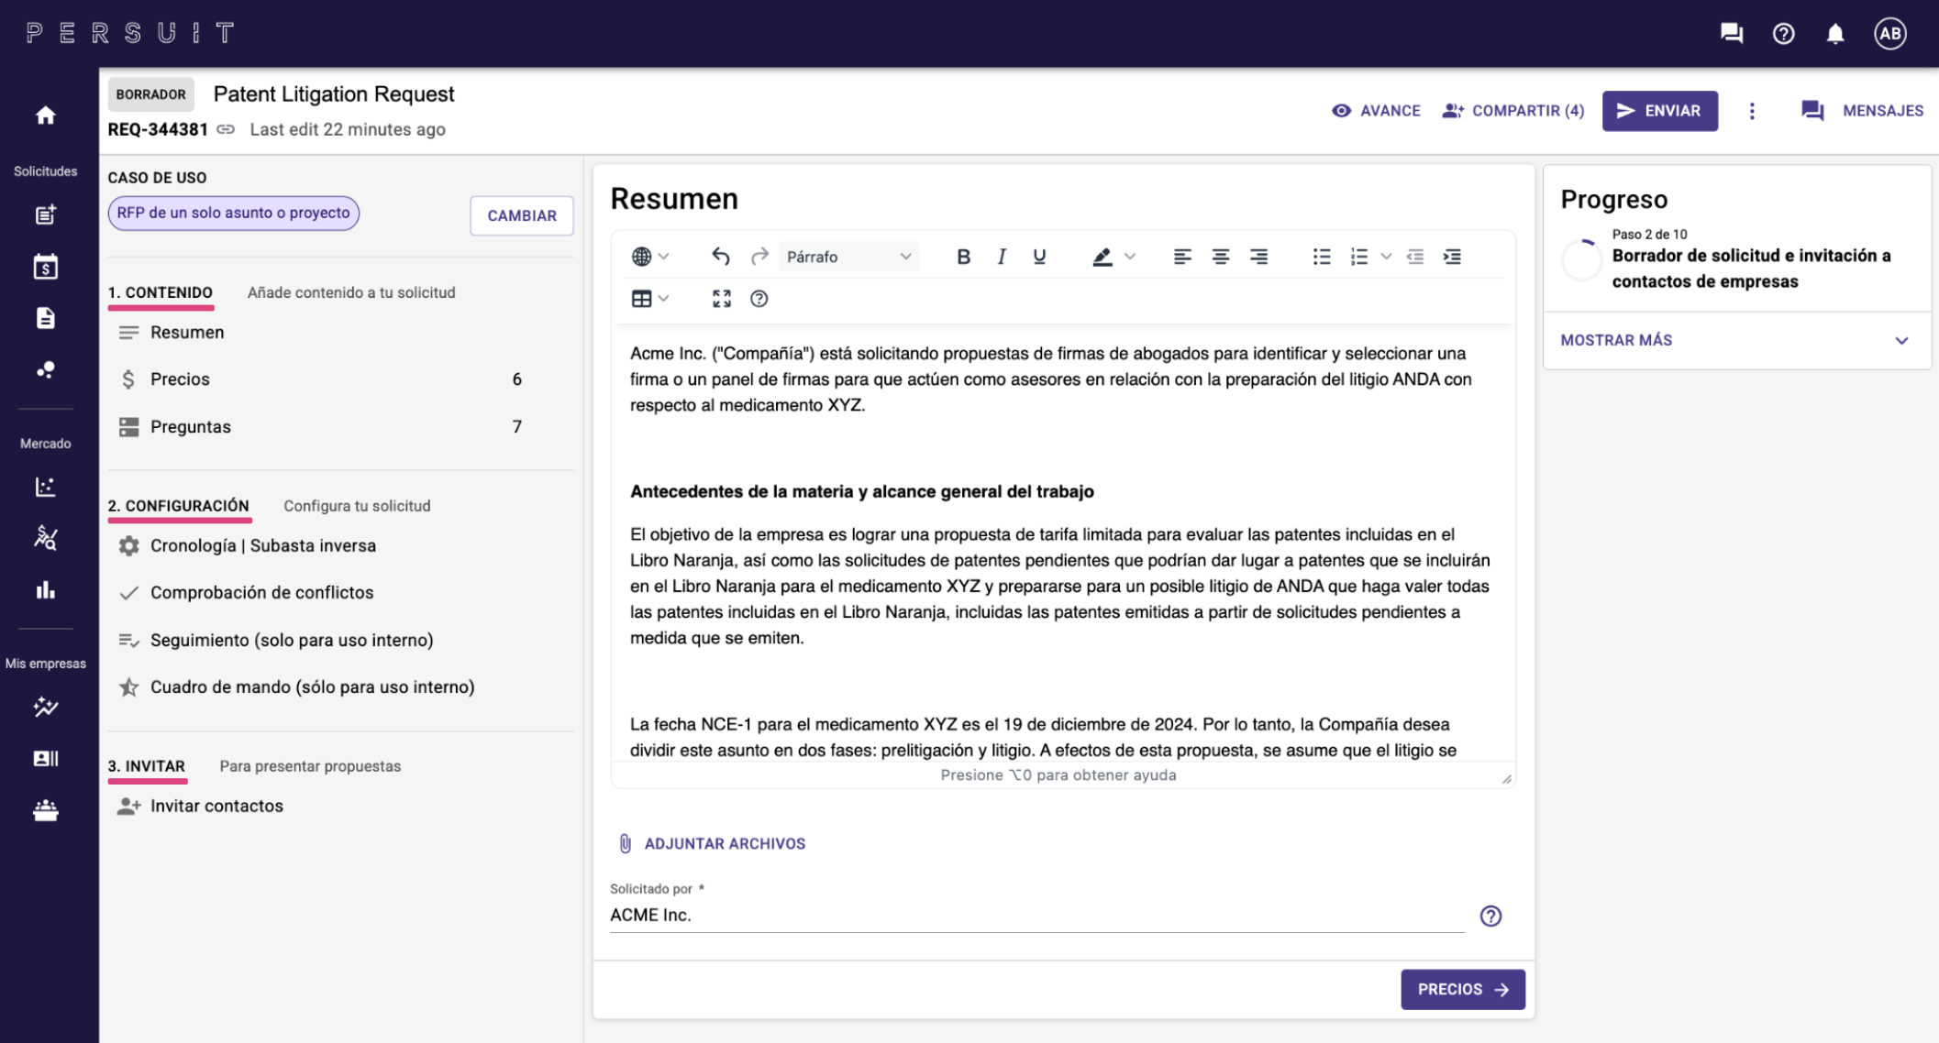Open help icon next to Solicitado por

1490,916
